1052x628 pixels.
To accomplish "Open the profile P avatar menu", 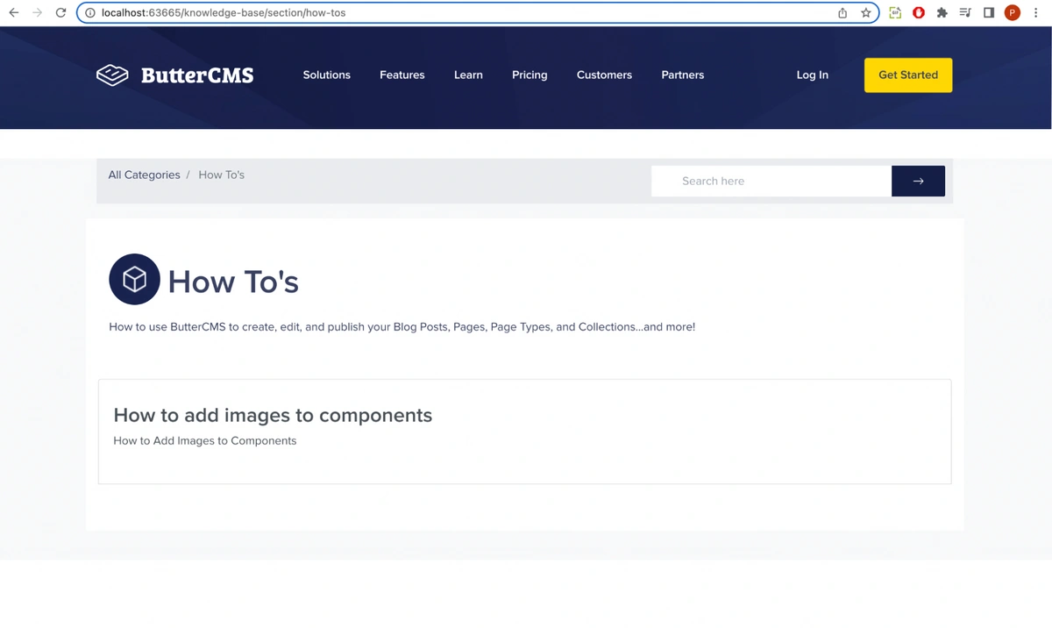I will click(x=1012, y=13).
